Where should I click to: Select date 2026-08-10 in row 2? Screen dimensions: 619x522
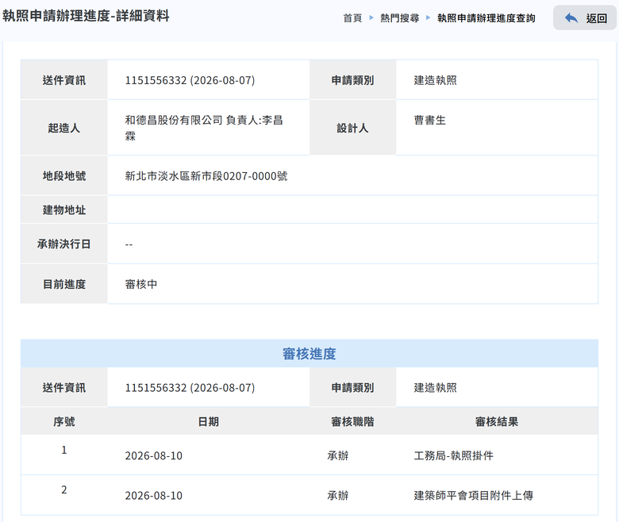click(x=154, y=496)
